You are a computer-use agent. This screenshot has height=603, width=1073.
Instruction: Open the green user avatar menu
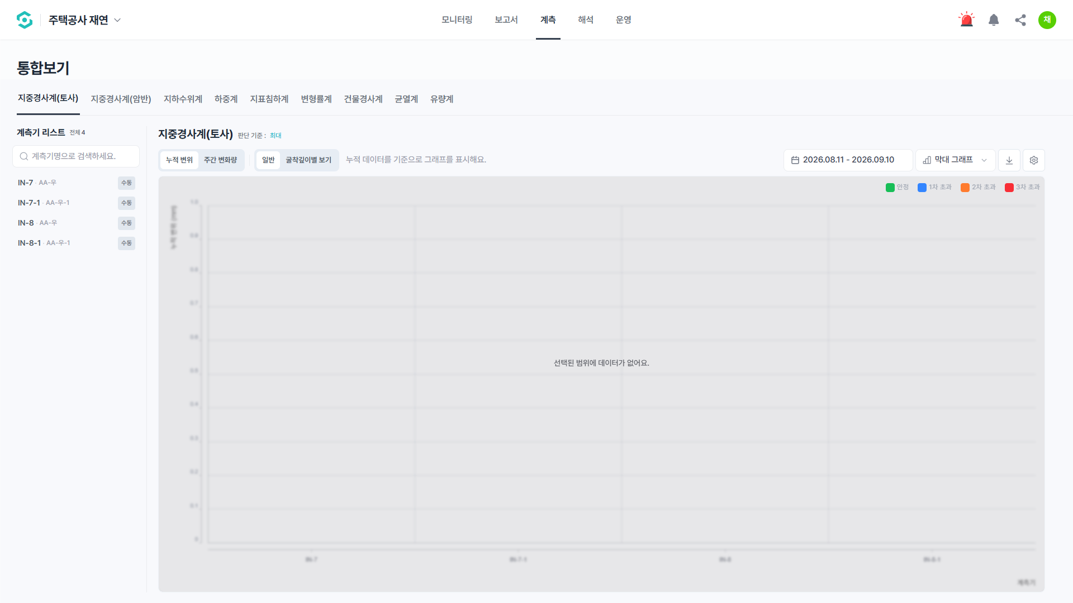pyautogui.click(x=1047, y=20)
